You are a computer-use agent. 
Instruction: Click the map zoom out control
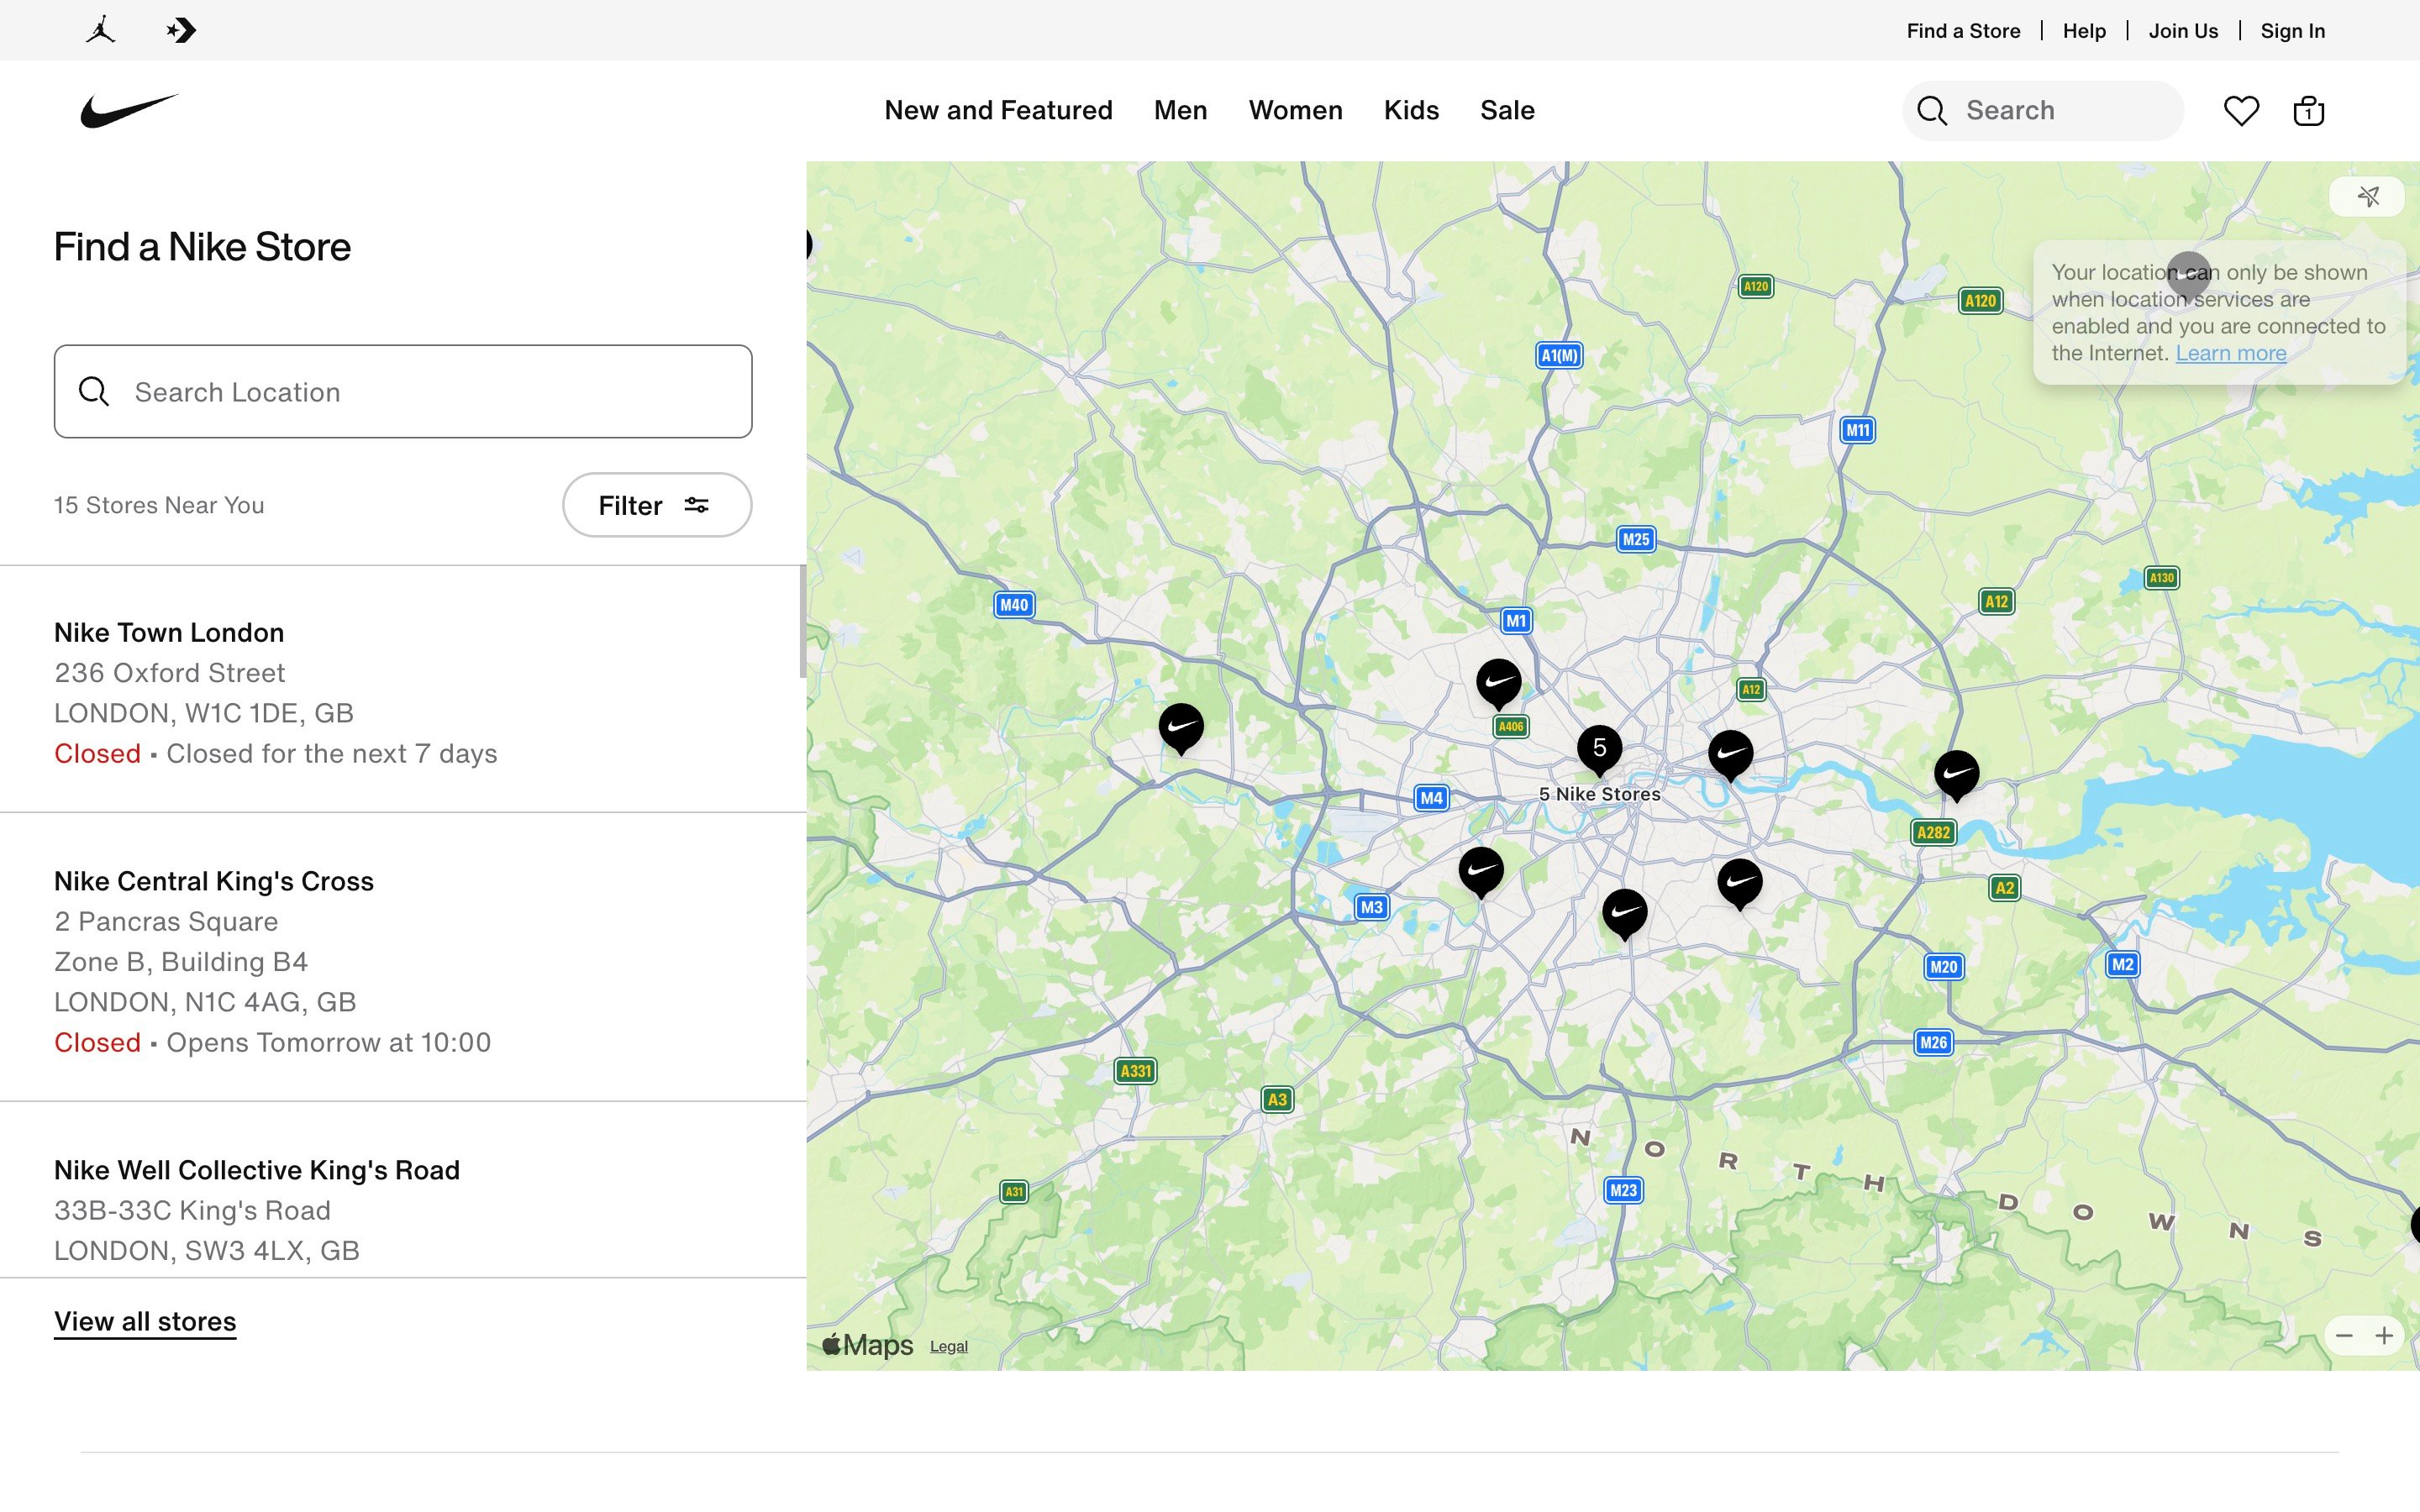[x=2343, y=1335]
